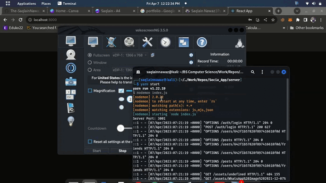Select the Halo lightbulb sidebar icon
Viewport: 326px width, 183px height.
(x=71, y=121)
